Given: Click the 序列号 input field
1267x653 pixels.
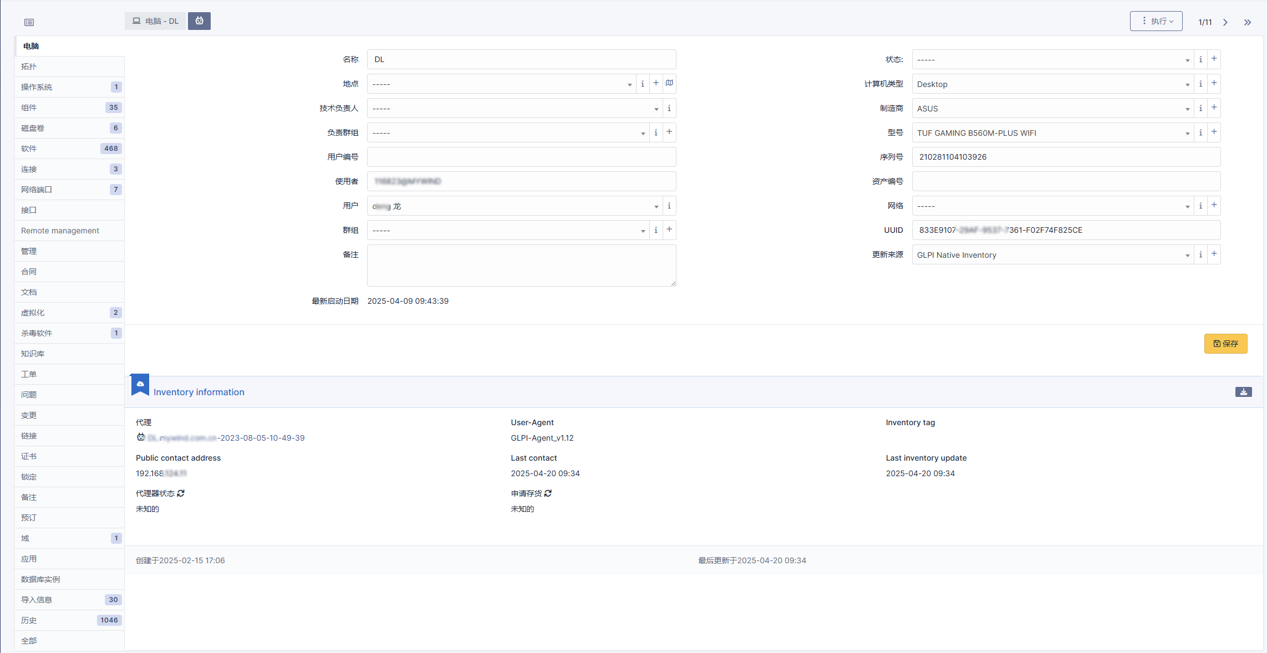Looking at the screenshot, I should point(1066,157).
